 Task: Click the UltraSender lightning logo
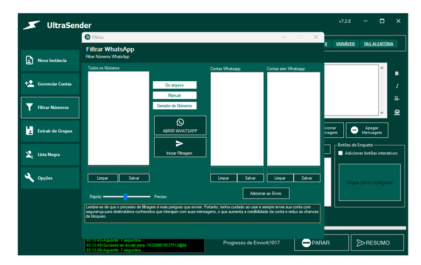pos(31,25)
